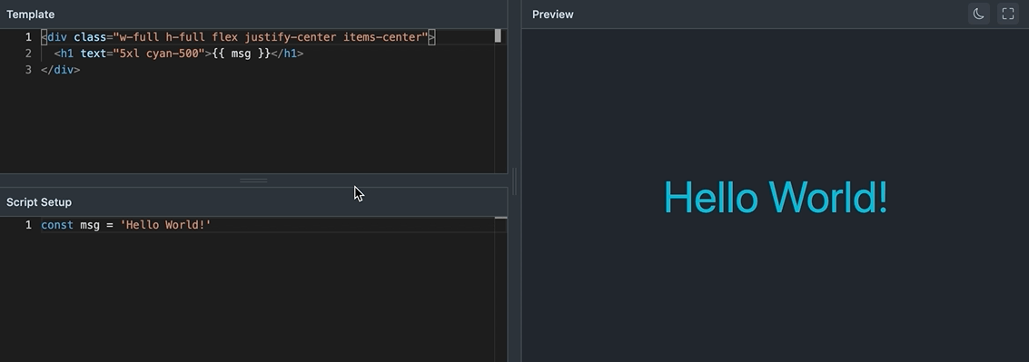Click line number 3 in the Template editor
This screenshot has height=362, width=1029.
(x=28, y=70)
